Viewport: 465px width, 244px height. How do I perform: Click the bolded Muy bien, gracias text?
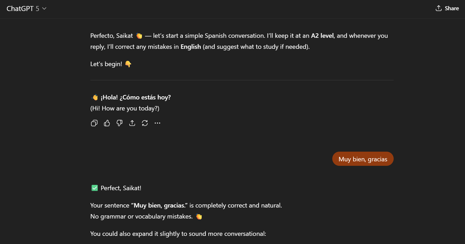pos(158,205)
